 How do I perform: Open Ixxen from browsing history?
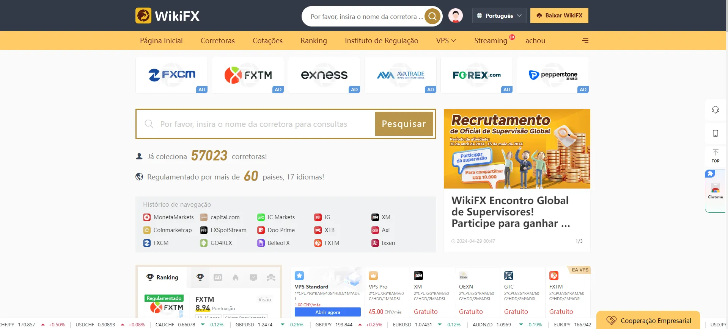tap(388, 243)
